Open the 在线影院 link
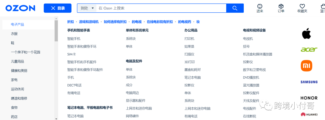Screen dimensions: 325x120 (x=249, y=116)
